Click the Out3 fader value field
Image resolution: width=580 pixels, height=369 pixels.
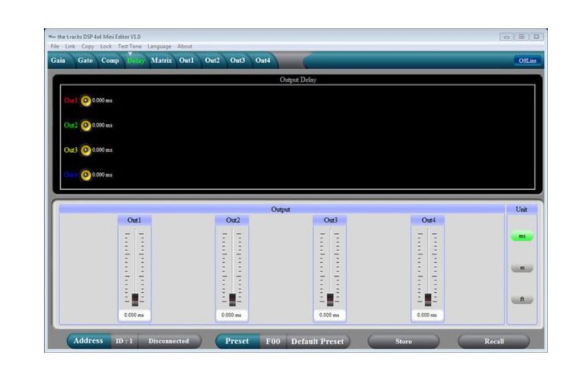coord(329,315)
